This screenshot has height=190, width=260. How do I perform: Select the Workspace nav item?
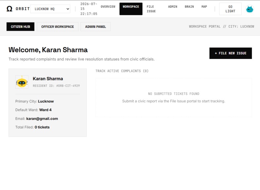pyautogui.click(x=131, y=9)
